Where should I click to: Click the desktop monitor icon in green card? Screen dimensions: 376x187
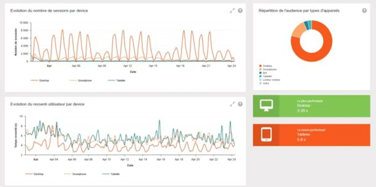[x=266, y=105]
